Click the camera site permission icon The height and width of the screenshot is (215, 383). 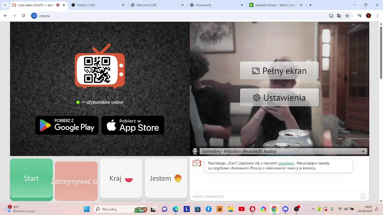click(x=34, y=16)
